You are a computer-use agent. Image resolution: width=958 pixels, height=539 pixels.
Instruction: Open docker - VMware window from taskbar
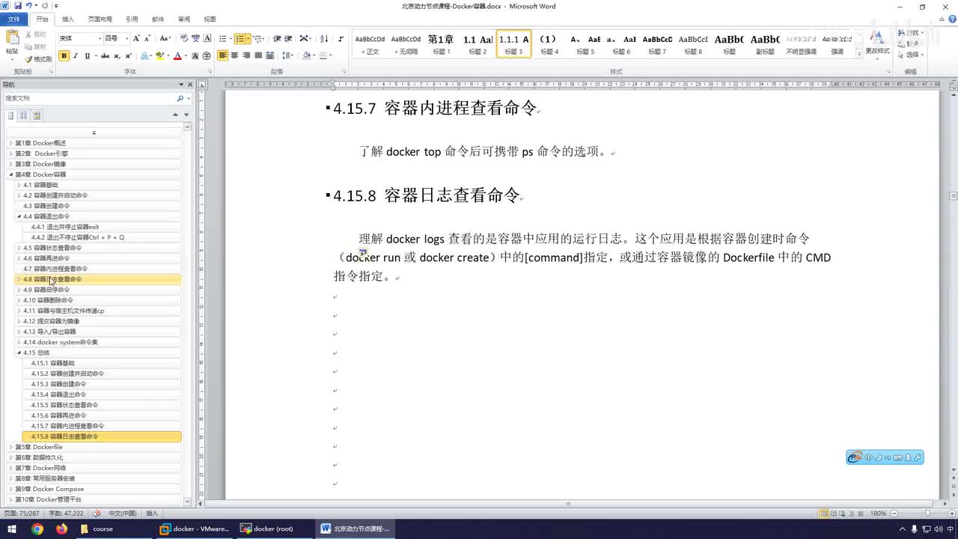tap(195, 529)
